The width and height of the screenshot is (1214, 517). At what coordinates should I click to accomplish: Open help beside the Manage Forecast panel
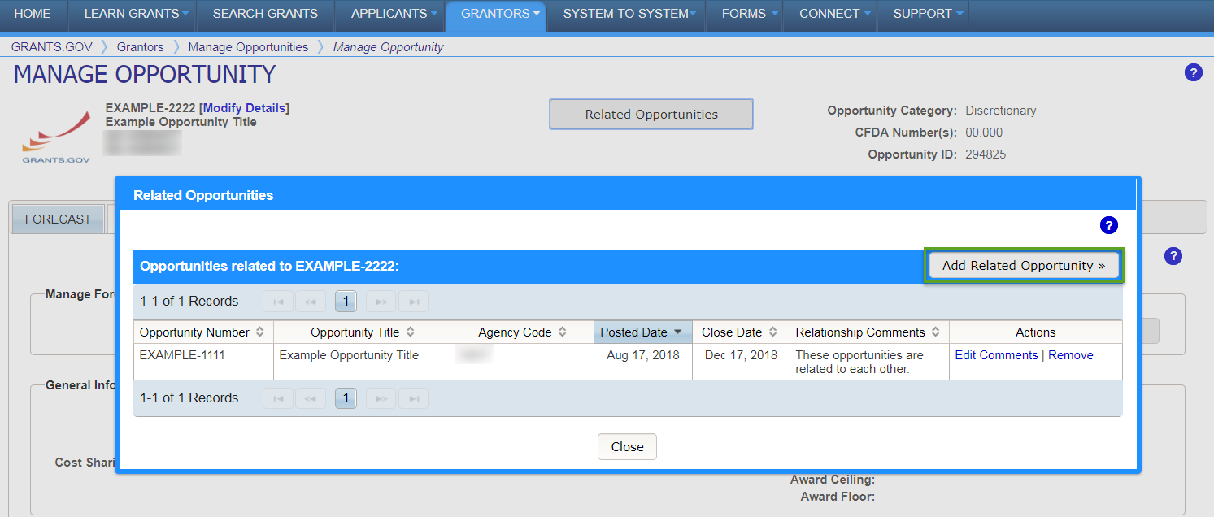[1173, 256]
